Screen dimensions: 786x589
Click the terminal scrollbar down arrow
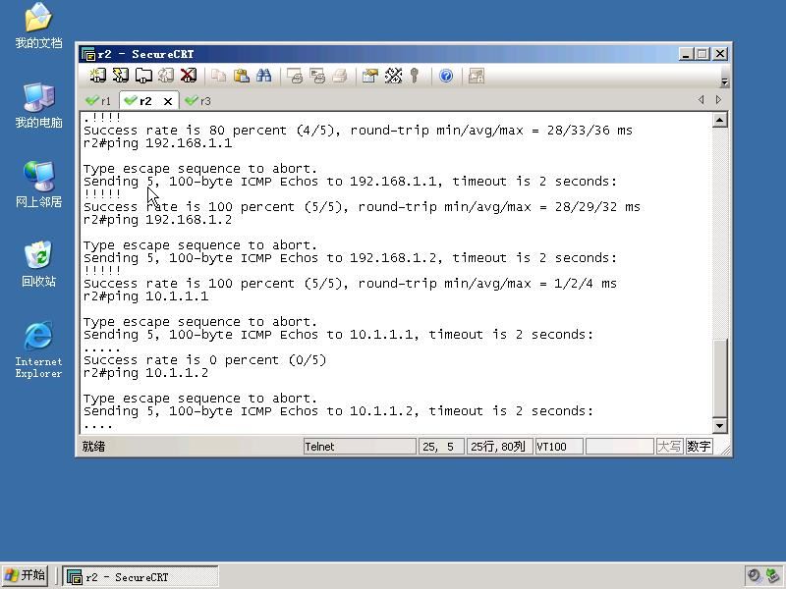[x=720, y=426]
